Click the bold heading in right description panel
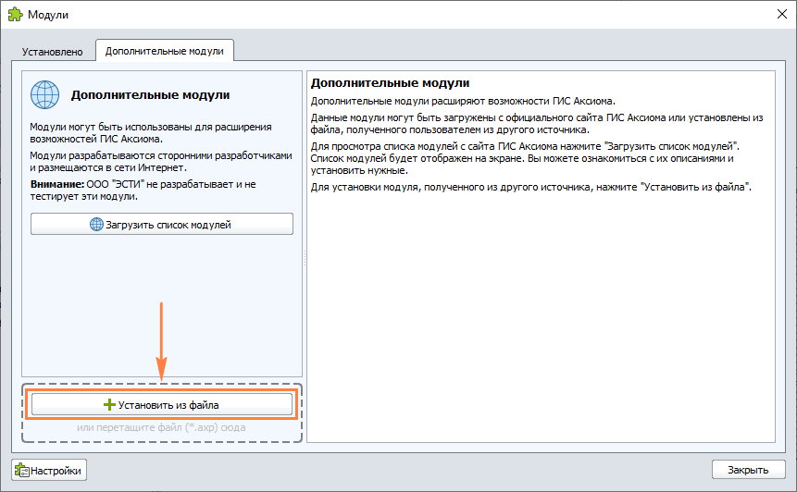Screen dimensions: 797x492 pyautogui.click(x=390, y=83)
